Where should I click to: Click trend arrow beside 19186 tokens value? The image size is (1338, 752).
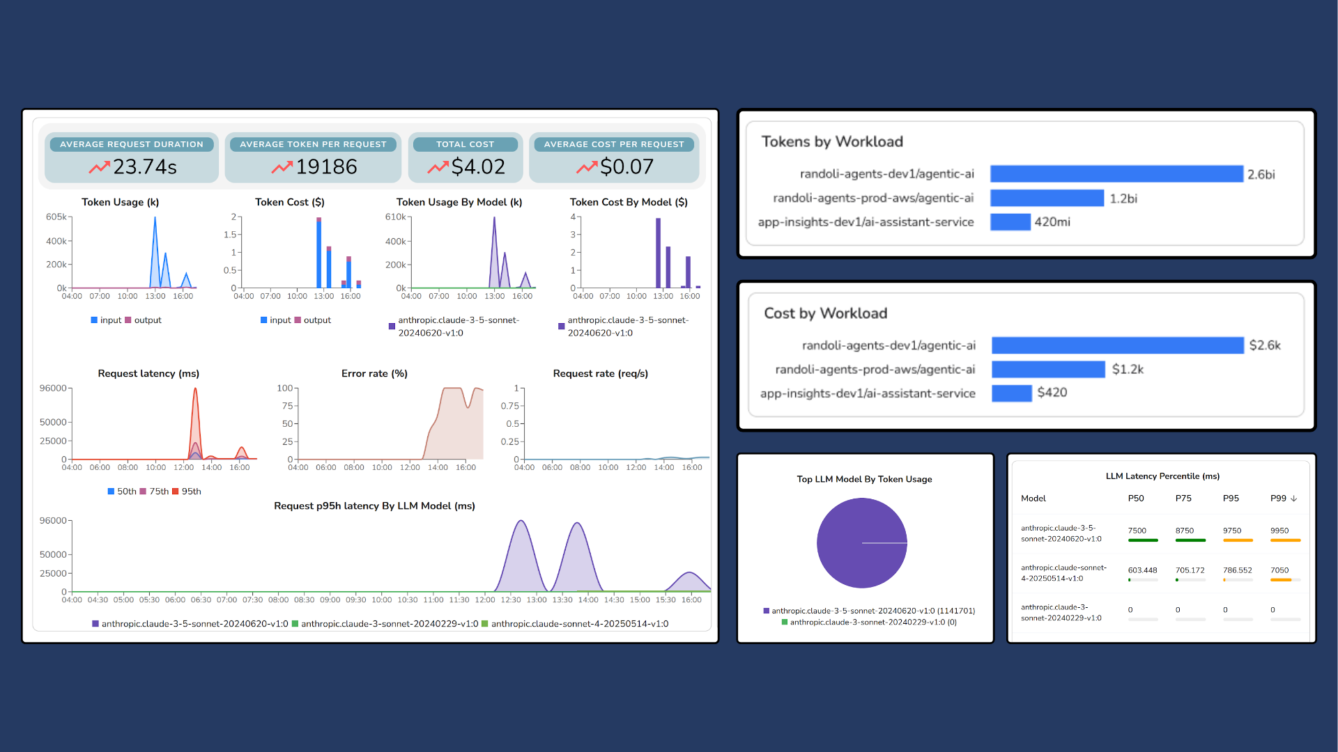pos(282,167)
